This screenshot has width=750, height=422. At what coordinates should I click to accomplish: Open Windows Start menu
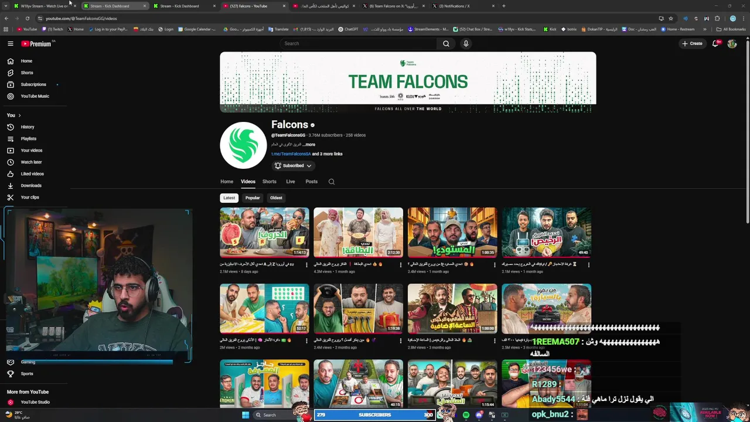246,415
